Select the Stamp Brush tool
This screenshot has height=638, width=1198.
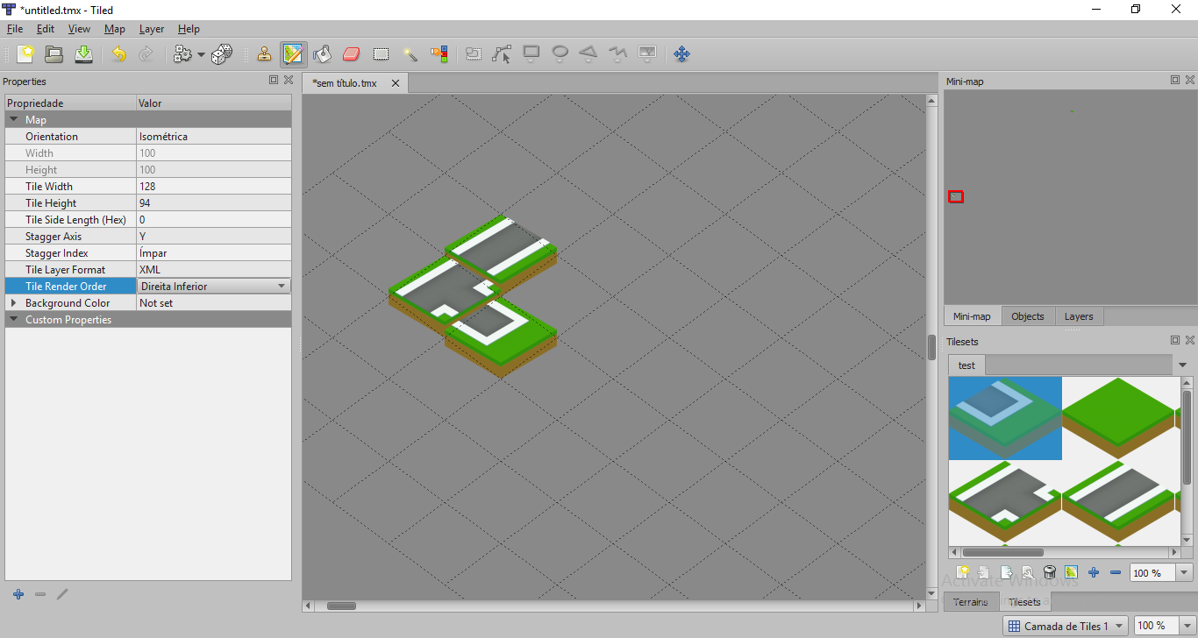click(264, 54)
